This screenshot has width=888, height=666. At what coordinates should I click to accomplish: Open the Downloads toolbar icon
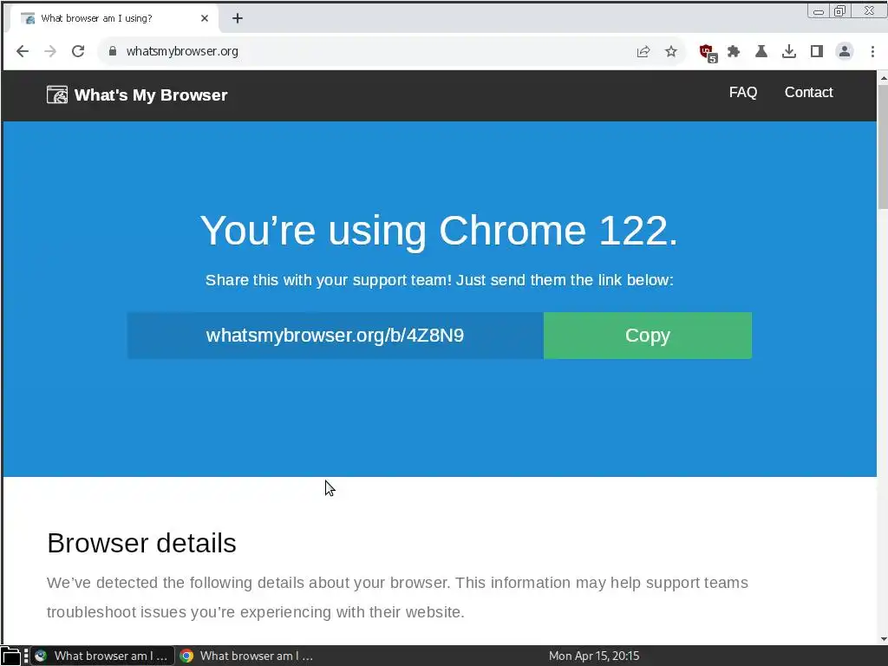789,51
